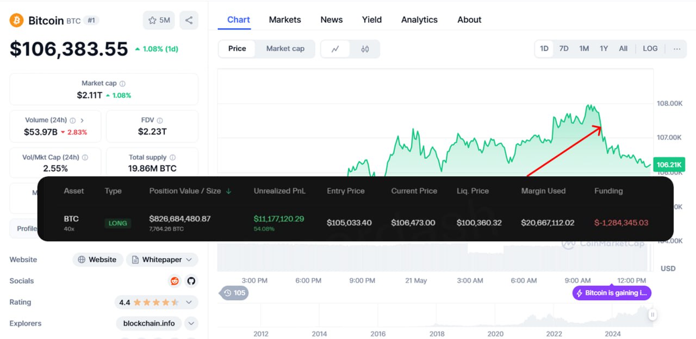Switch to the Analytics tab
This screenshot has height=339, width=696.
point(419,20)
